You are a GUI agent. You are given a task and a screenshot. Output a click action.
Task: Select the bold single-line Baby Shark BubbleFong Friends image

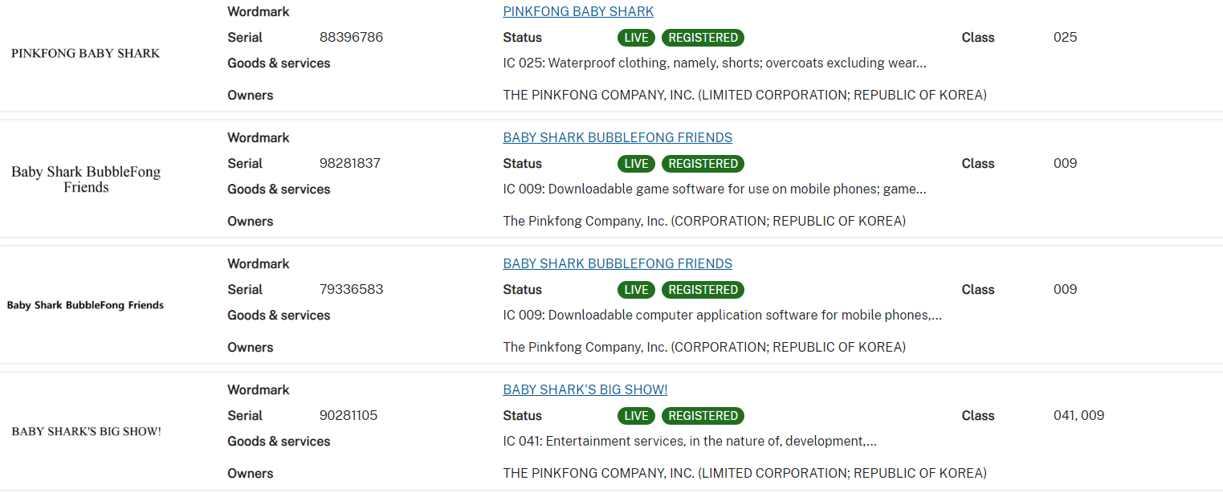[85, 305]
